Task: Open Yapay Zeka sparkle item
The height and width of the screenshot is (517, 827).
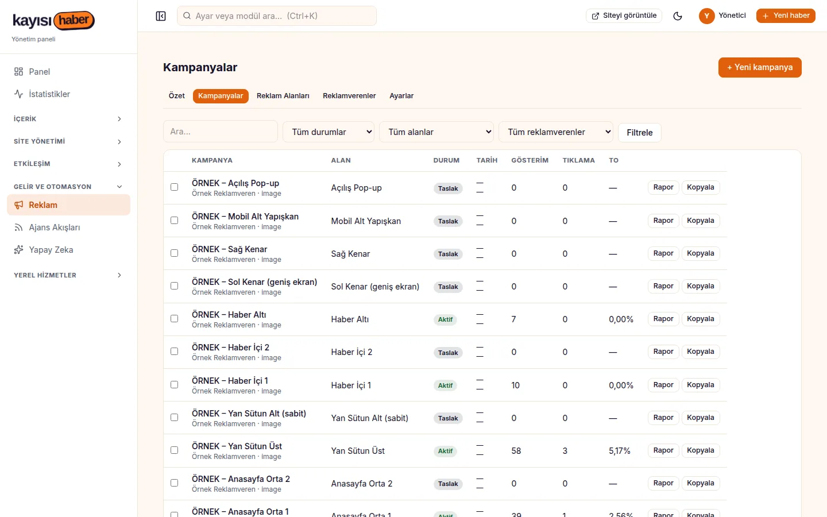Action: click(x=69, y=250)
